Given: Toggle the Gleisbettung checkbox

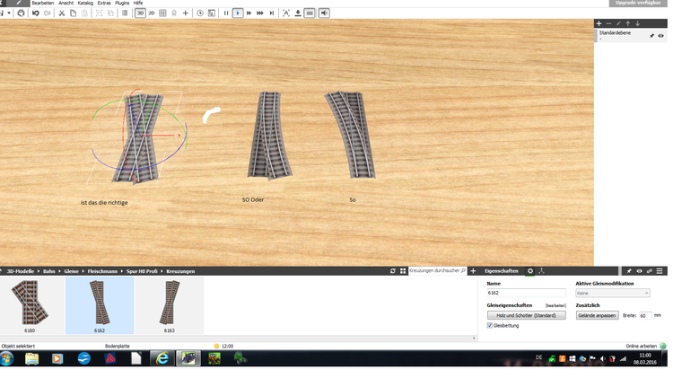Looking at the screenshot, I should pos(489,325).
